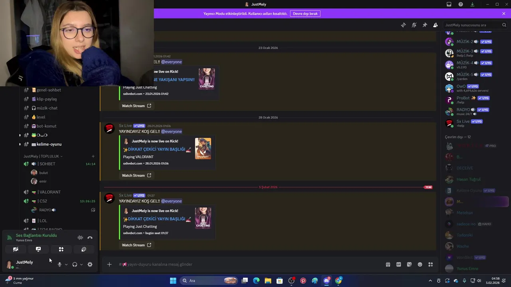Open the VALORANT embed thumbnail
The image size is (511, 287).
click(203, 149)
